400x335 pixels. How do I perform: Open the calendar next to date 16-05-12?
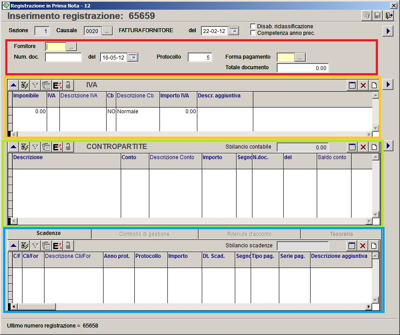coord(133,57)
